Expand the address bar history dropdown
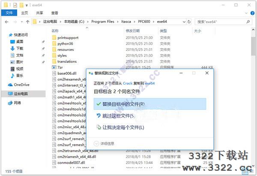This screenshot has width=257, height=176. 184,22
